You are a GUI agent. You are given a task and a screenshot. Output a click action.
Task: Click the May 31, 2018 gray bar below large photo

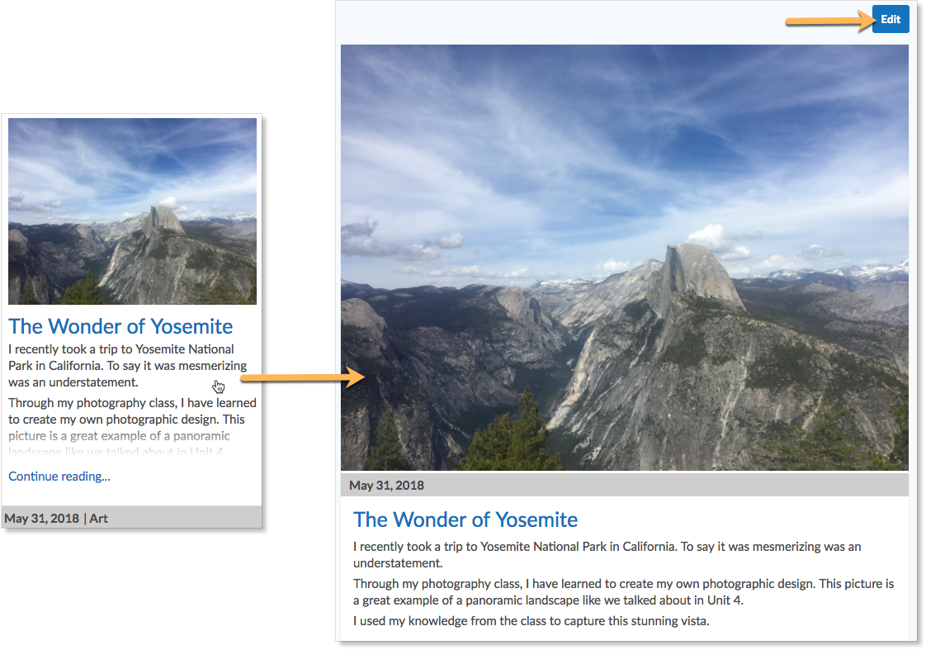coord(624,485)
